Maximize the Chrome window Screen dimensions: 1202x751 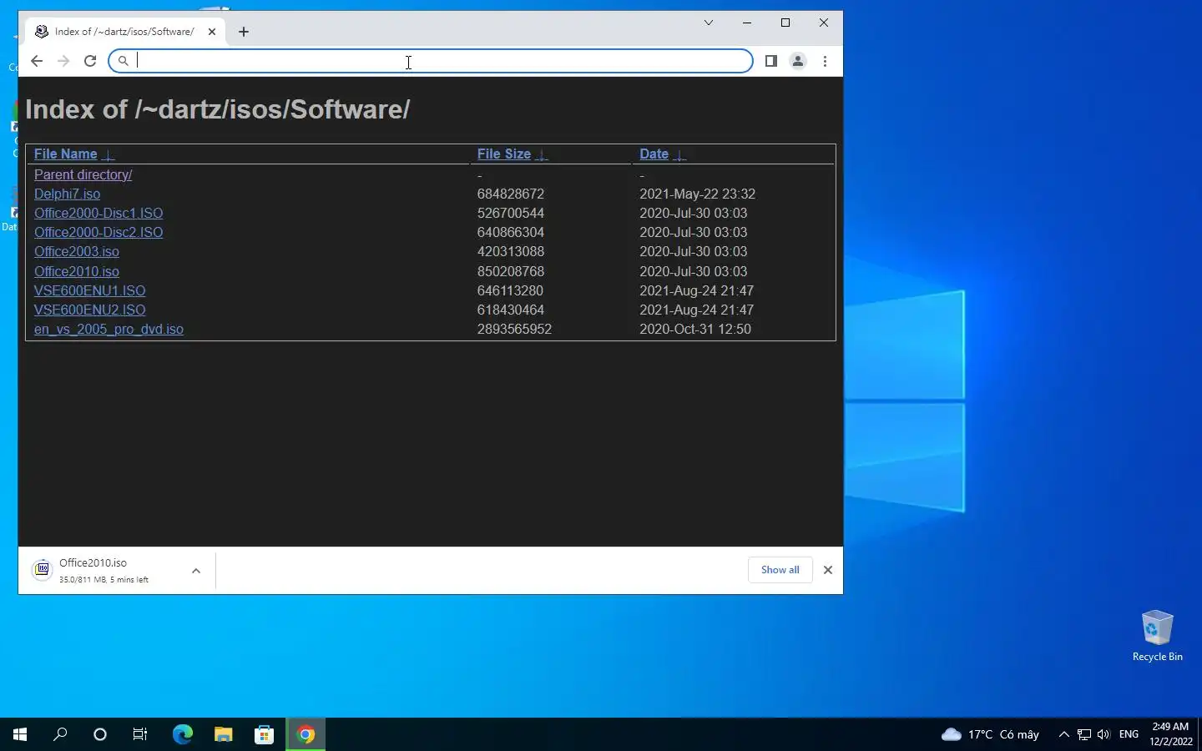(x=785, y=23)
